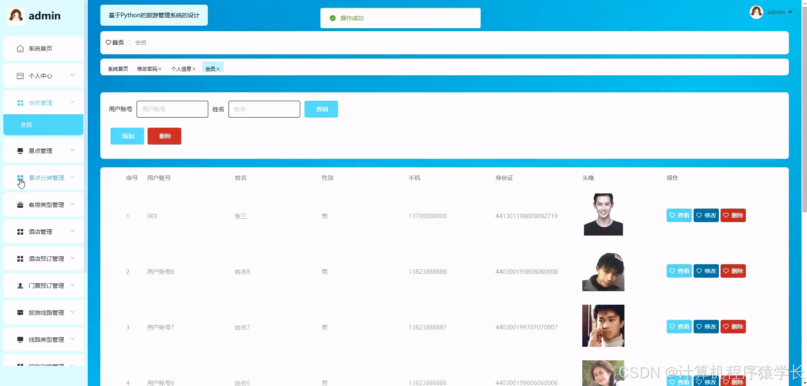Screen dimensions: 807x386
Task: Expand 景点管理 using its chevron
Action: (x=73, y=150)
